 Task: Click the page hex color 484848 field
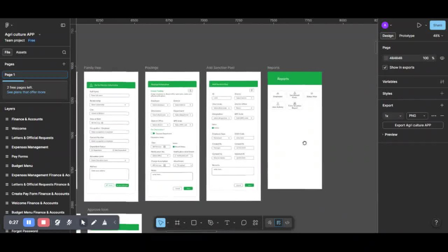[396, 58]
